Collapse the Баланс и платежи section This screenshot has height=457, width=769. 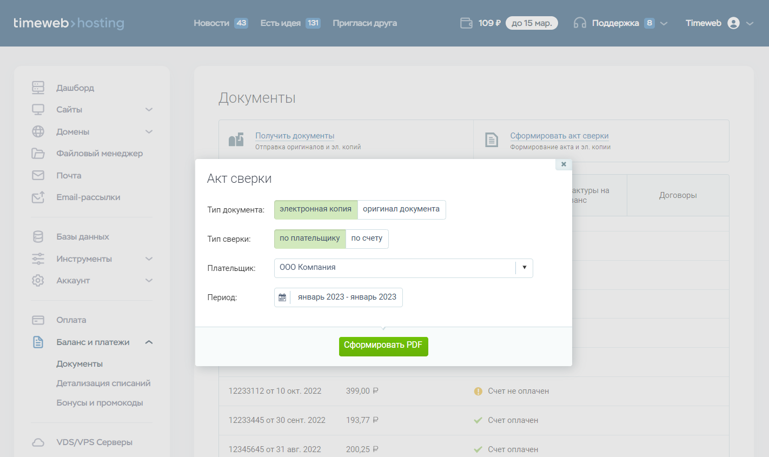149,342
